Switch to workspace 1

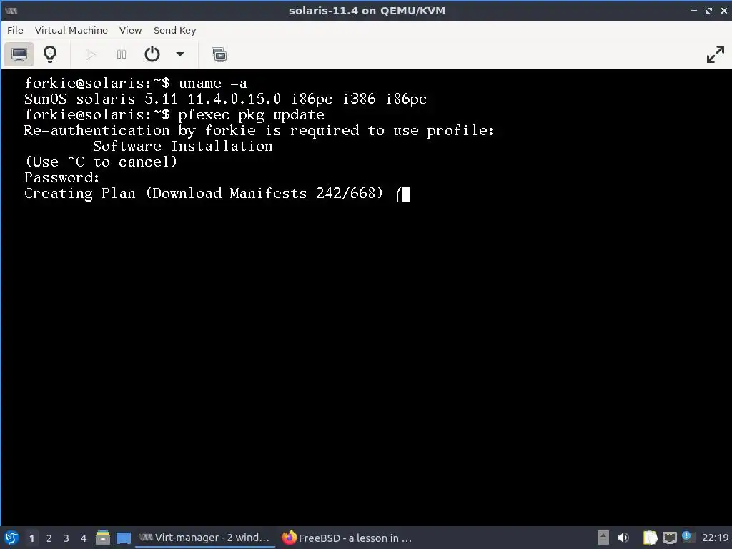(x=31, y=538)
